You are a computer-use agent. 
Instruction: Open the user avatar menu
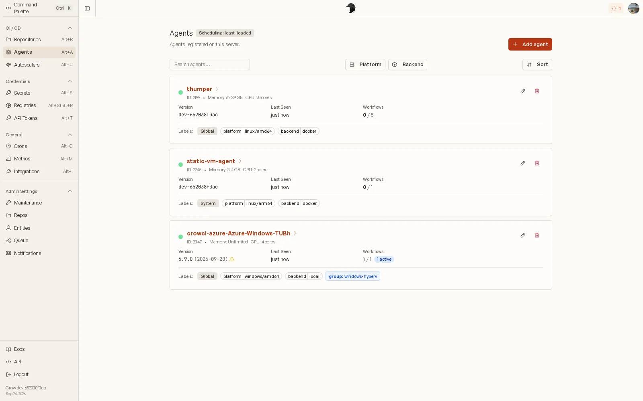[634, 8]
